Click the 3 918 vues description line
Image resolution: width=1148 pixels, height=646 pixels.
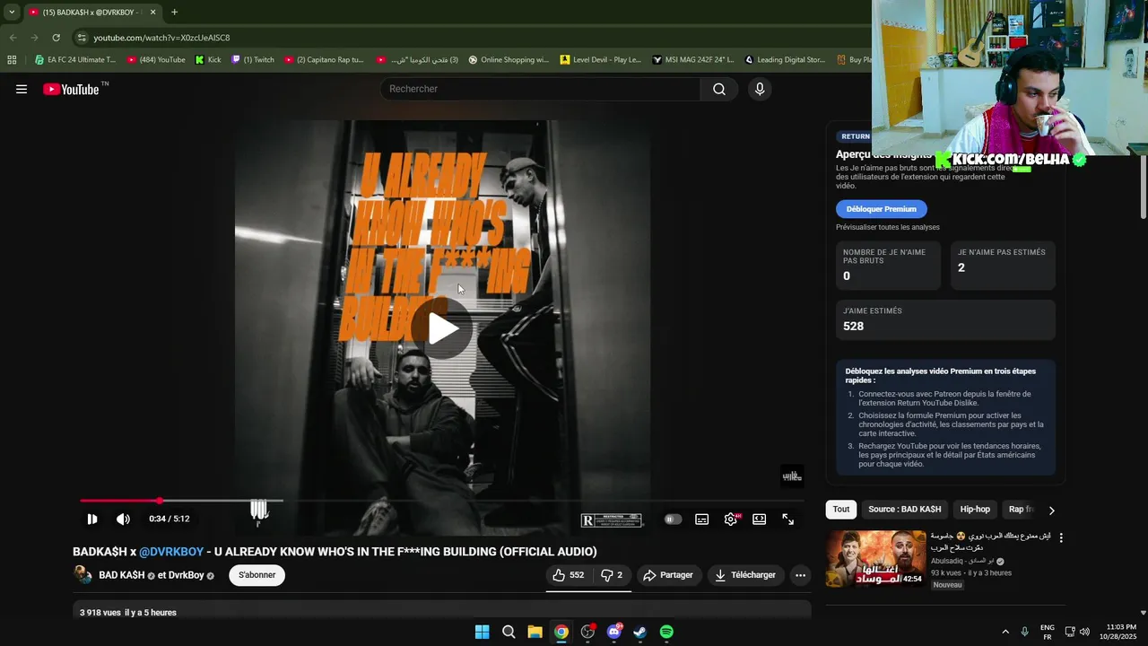[128, 613]
